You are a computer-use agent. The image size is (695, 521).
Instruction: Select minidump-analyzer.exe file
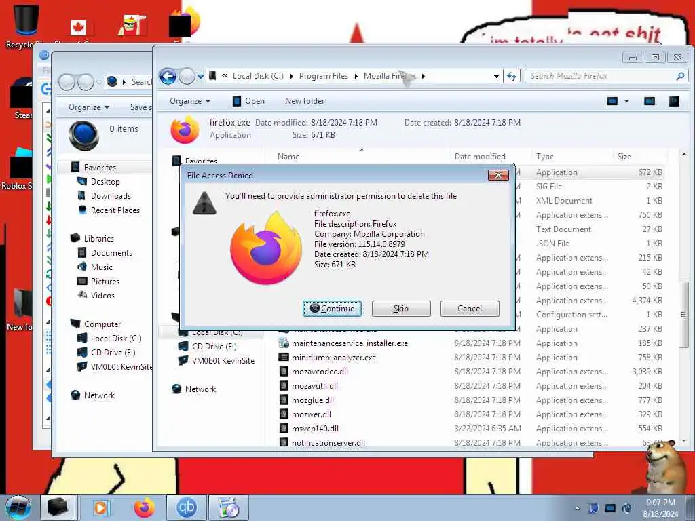tap(334, 357)
